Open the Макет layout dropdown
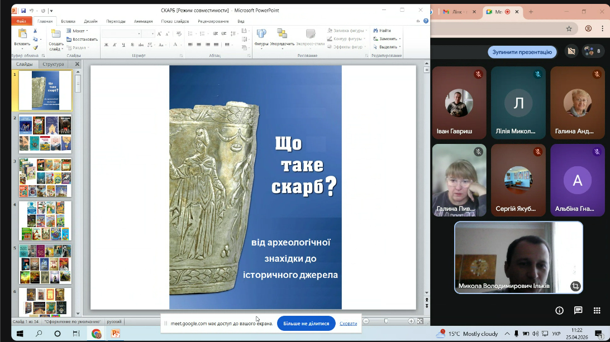Screen dimensions: 610x342 pyautogui.click(x=78, y=31)
